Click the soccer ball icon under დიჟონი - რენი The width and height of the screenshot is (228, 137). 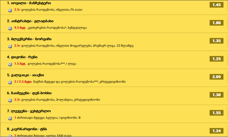tap(10, 64)
